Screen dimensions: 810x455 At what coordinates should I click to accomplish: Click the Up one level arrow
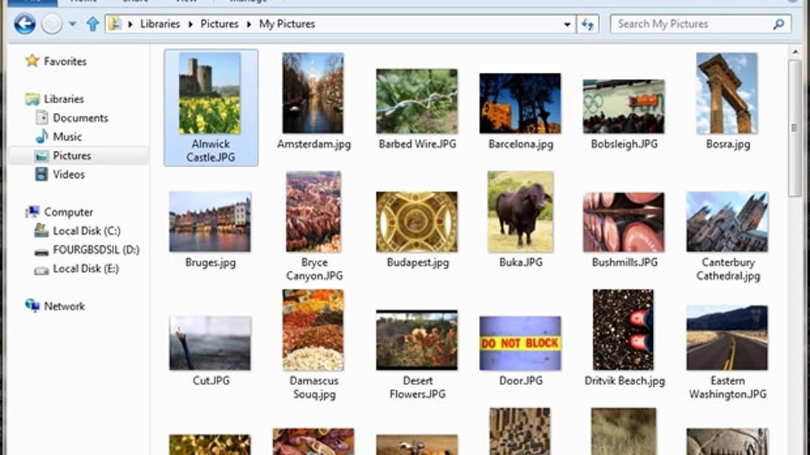tap(92, 24)
